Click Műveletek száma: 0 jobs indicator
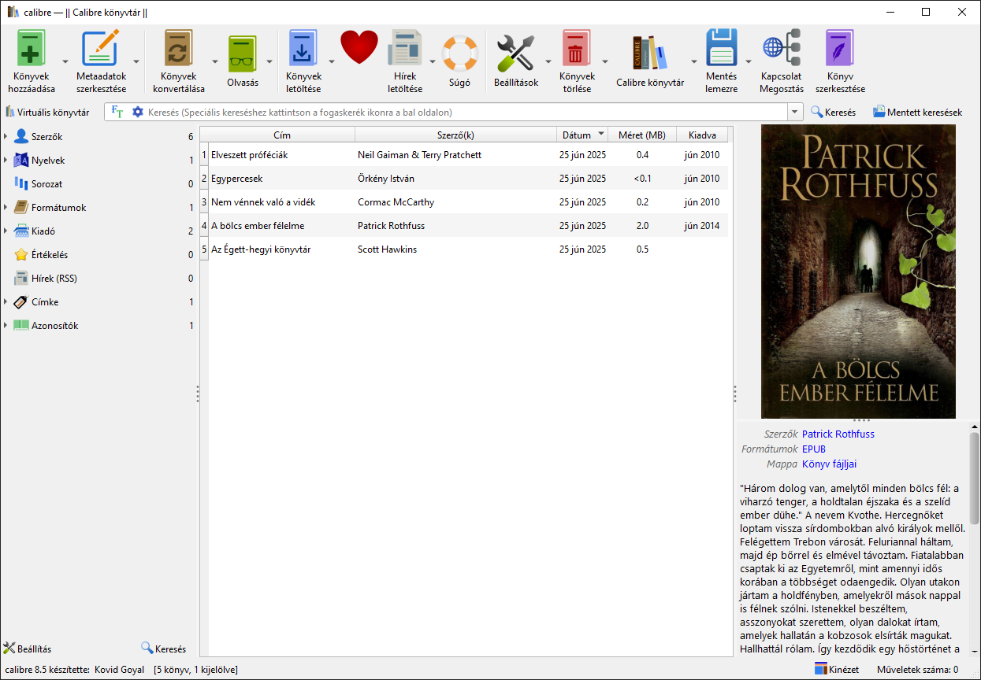 coord(918,670)
